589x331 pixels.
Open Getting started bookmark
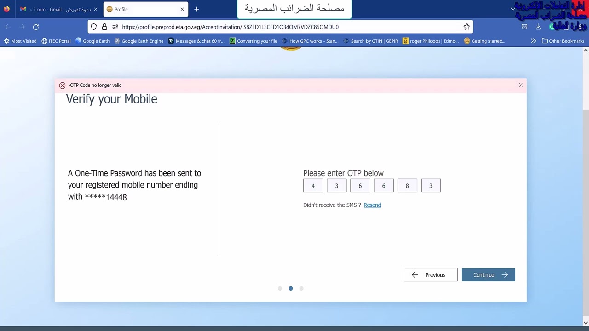pyautogui.click(x=485, y=41)
